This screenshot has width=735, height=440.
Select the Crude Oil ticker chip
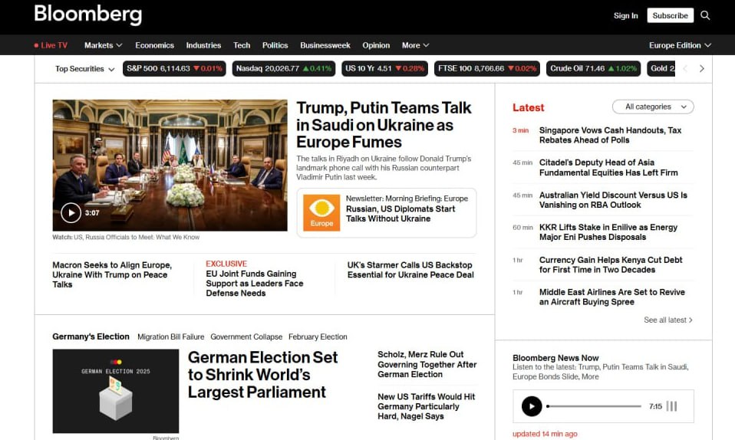click(593, 68)
